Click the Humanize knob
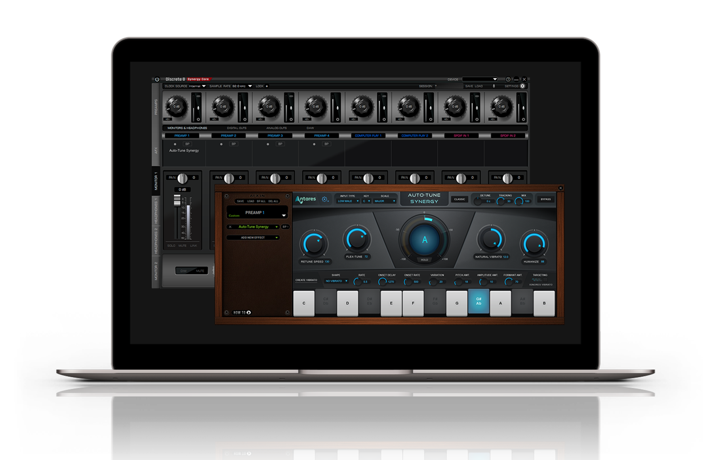The width and height of the screenshot is (713, 460). pos(534,244)
